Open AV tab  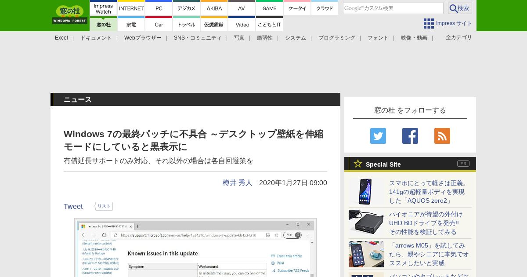click(242, 8)
